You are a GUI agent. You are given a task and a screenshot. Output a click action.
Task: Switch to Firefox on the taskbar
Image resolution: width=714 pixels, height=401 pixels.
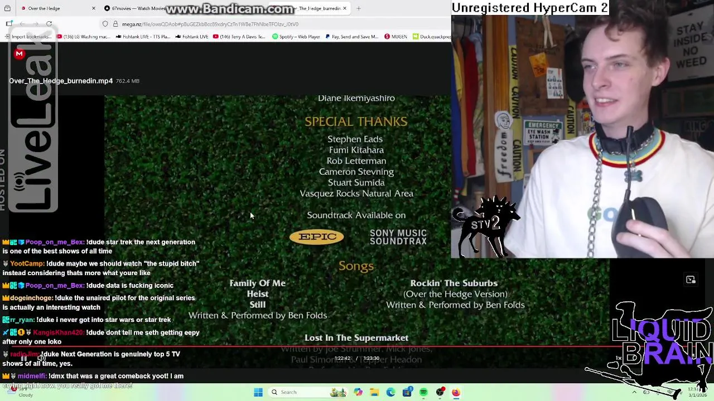[456, 392]
